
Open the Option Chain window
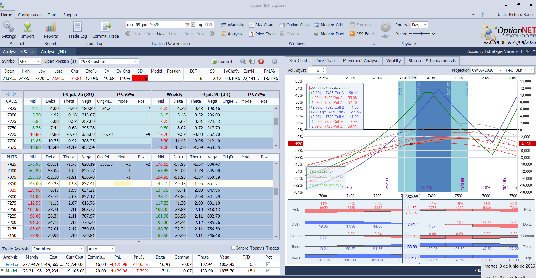point(294,25)
